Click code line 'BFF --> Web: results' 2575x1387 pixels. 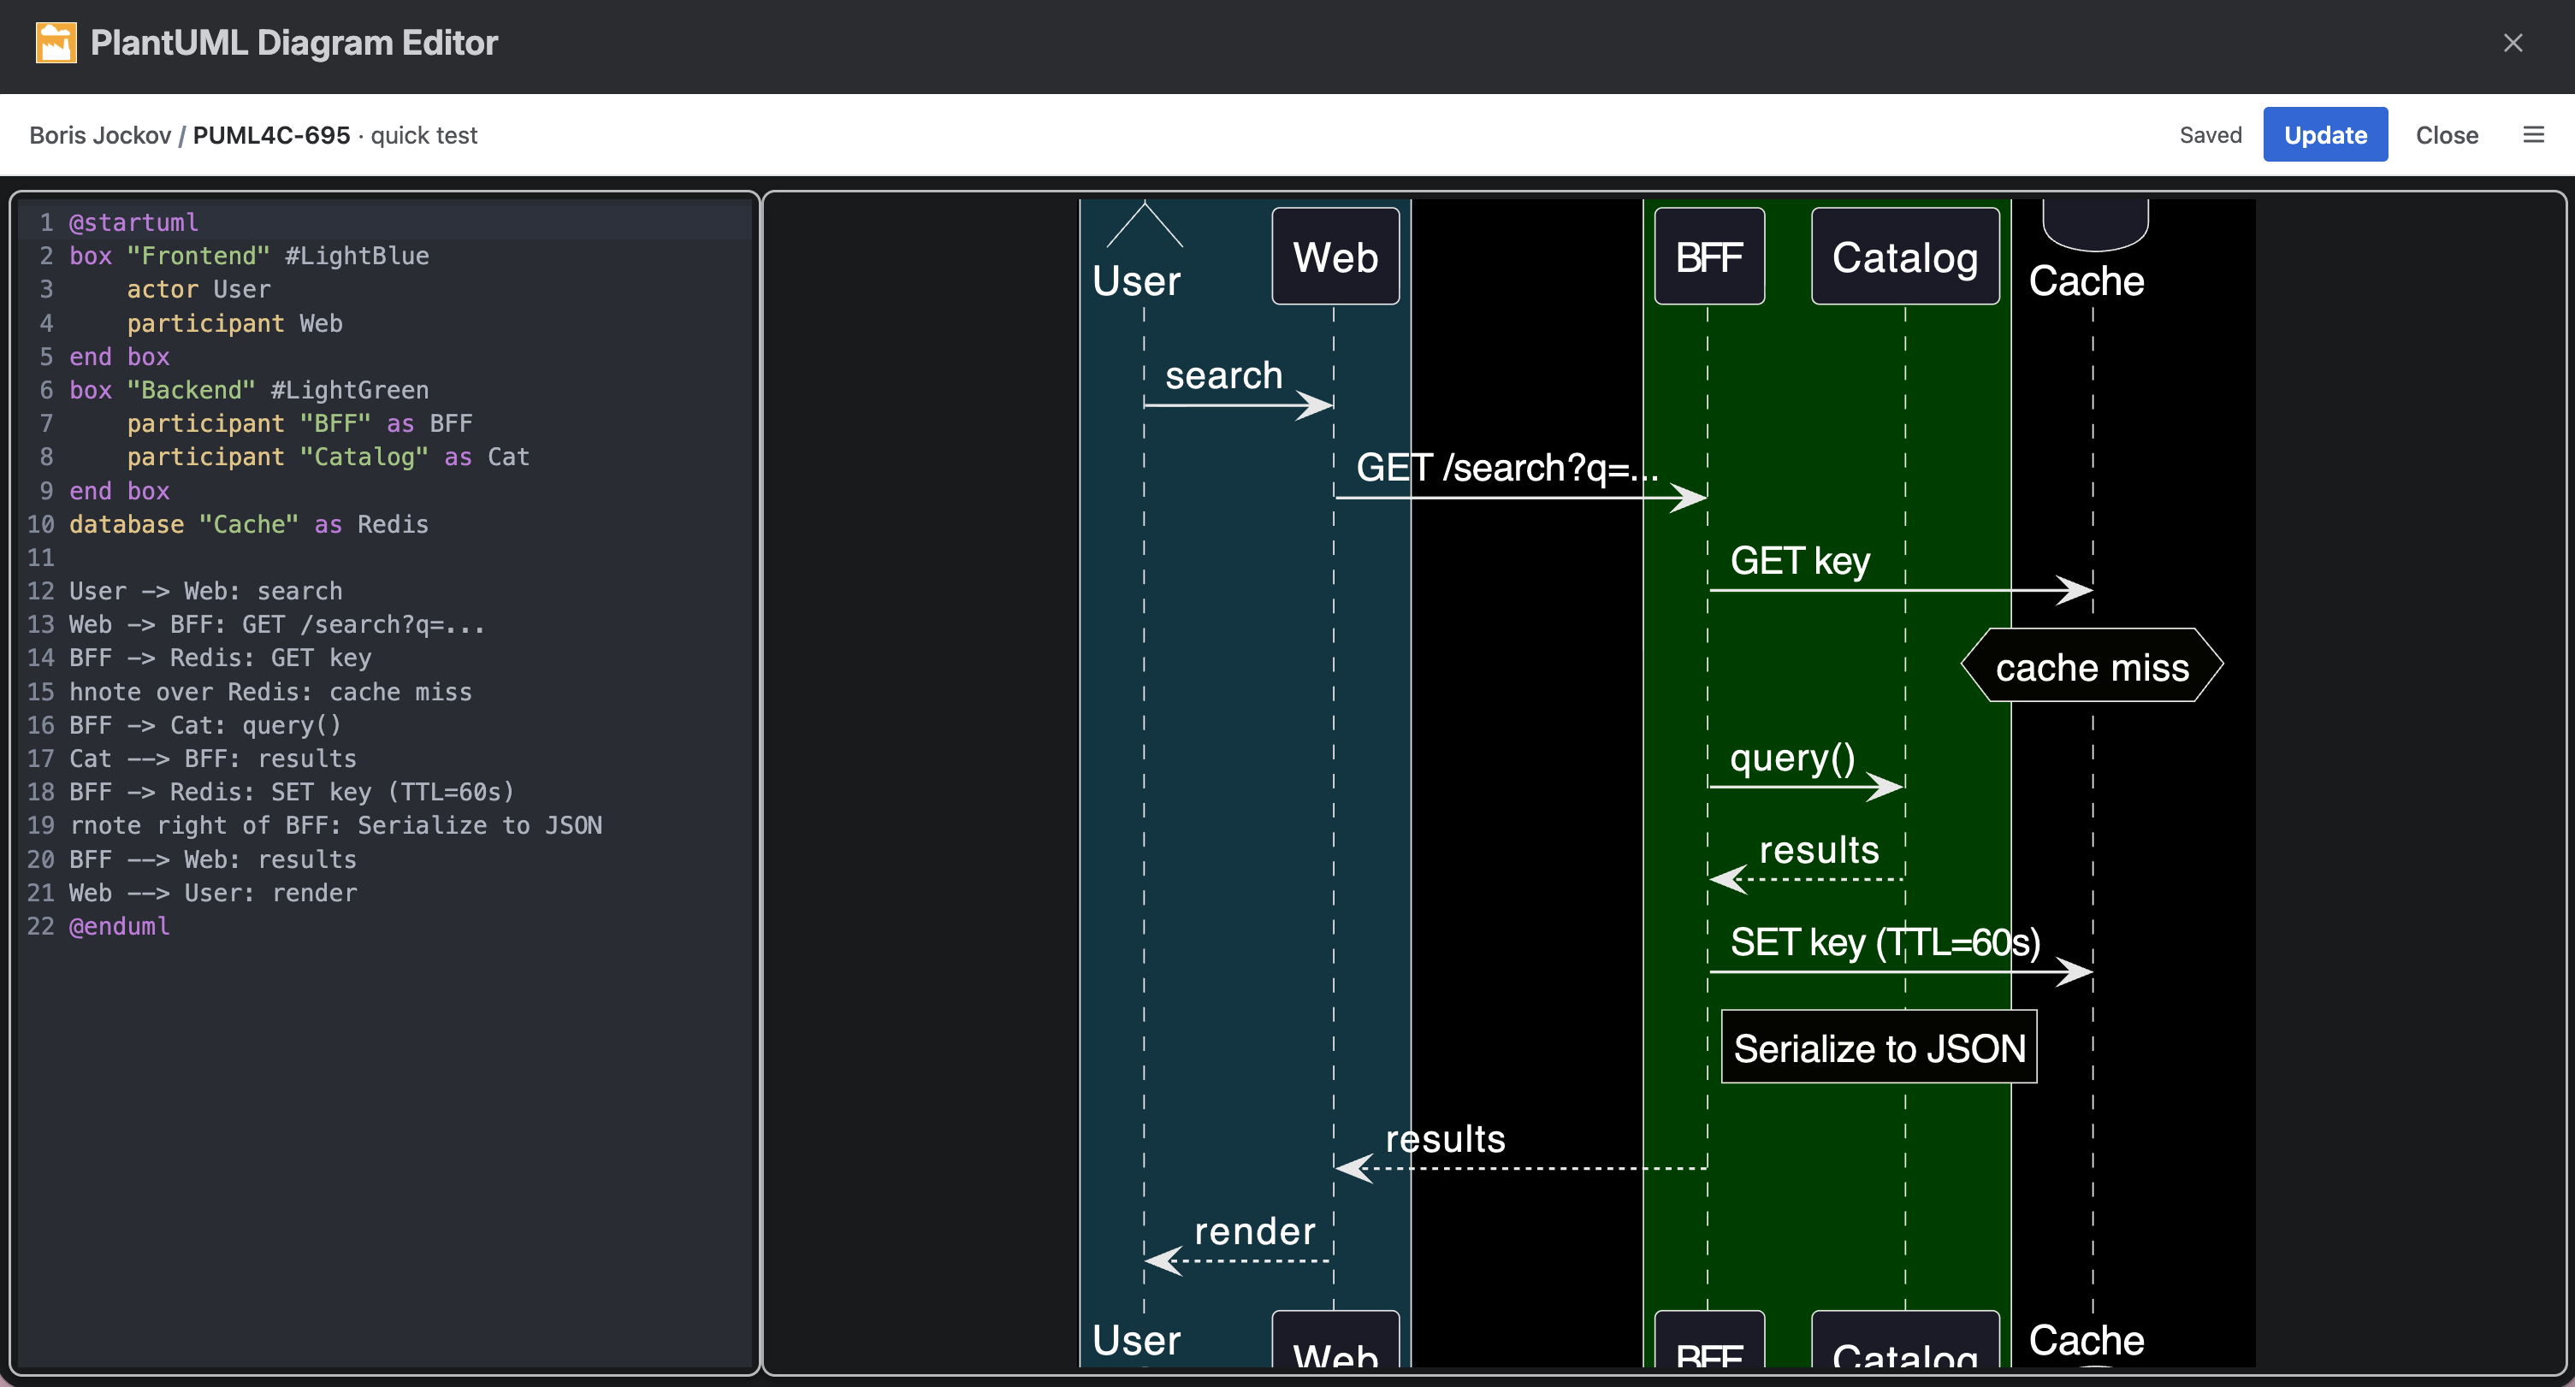pyautogui.click(x=213, y=859)
